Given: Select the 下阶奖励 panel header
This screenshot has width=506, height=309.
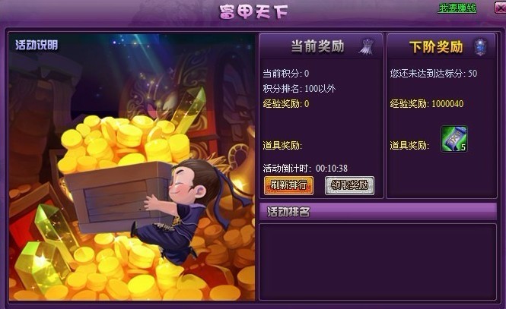Looking at the screenshot, I should 441,46.
